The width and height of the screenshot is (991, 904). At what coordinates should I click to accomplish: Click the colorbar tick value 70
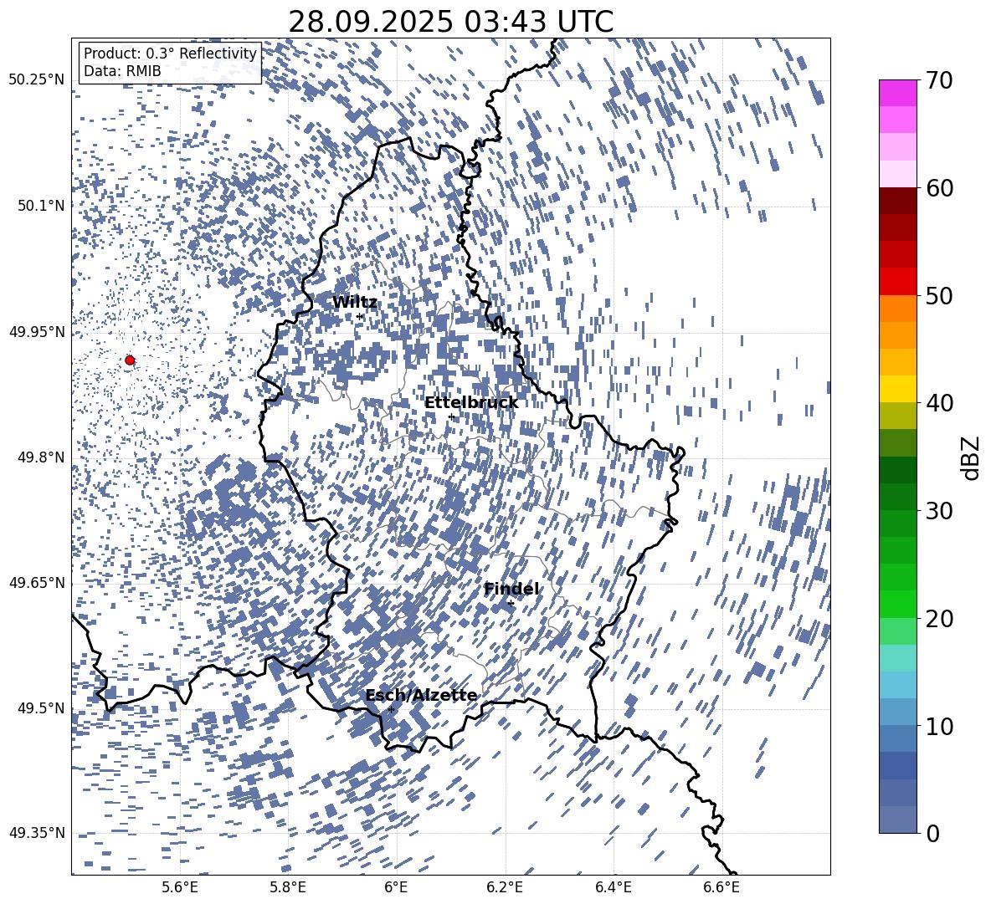[x=938, y=81]
